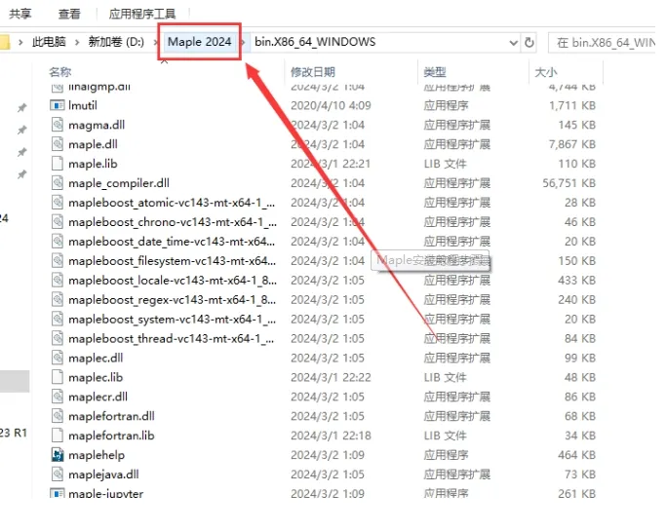Select maple.dll file icon

58,144
